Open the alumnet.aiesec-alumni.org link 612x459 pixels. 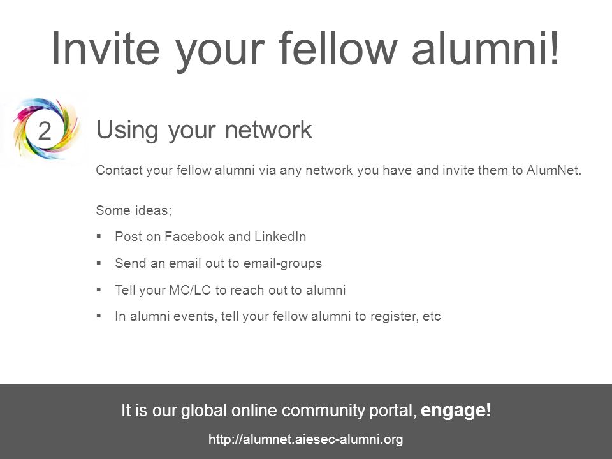(305, 439)
